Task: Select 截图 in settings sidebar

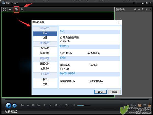Action: click(45, 79)
